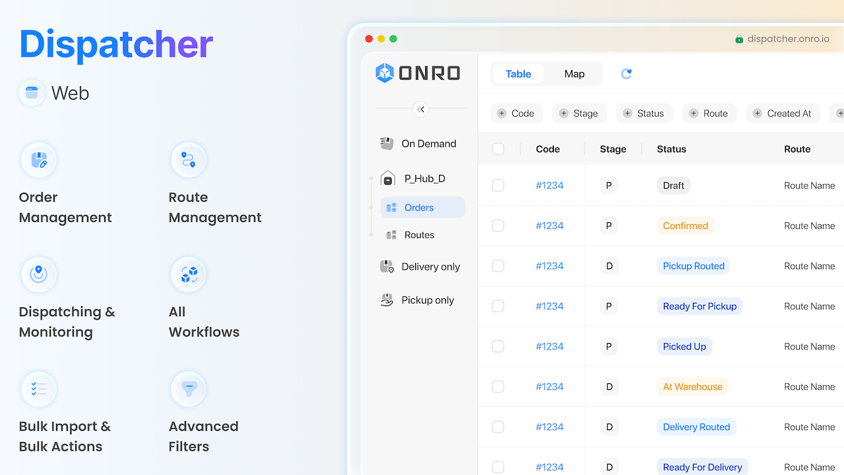844x475 pixels.
Task: Add the Stage filter
Action: (580, 113)
